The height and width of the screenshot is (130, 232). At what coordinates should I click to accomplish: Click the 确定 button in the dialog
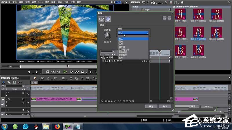[x=151, y=106]
